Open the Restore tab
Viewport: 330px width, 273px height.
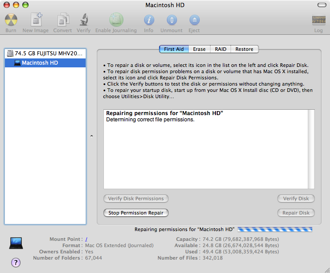click(244, 49)
